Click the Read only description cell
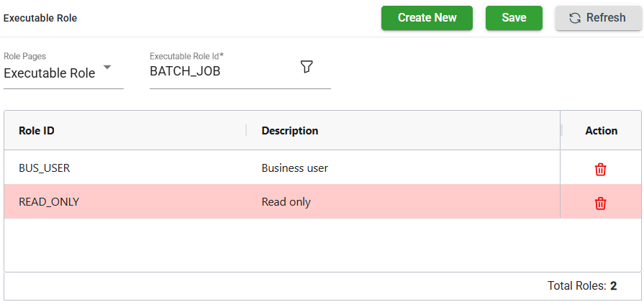Image resolution: width=644 pixels, height=307 pixels. (x=286, y=202)
